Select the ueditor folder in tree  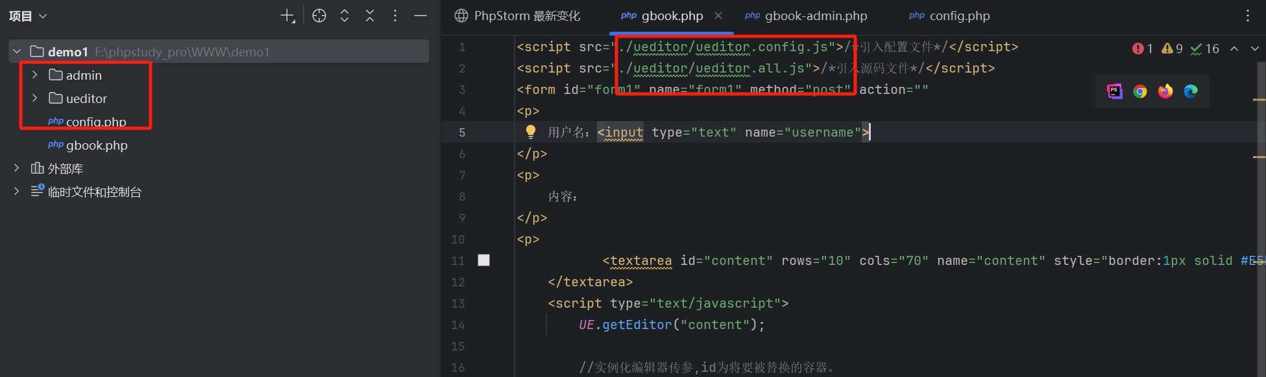(x=79, y=98)
